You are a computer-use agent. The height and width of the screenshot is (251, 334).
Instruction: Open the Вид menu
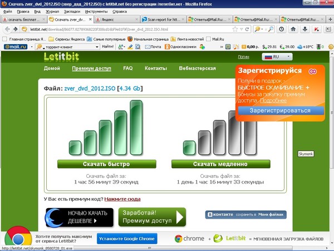pos(37,12)
